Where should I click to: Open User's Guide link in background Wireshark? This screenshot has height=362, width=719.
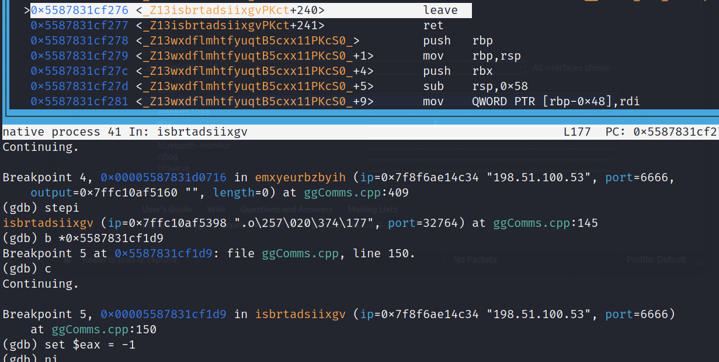[x=167, y=209]
